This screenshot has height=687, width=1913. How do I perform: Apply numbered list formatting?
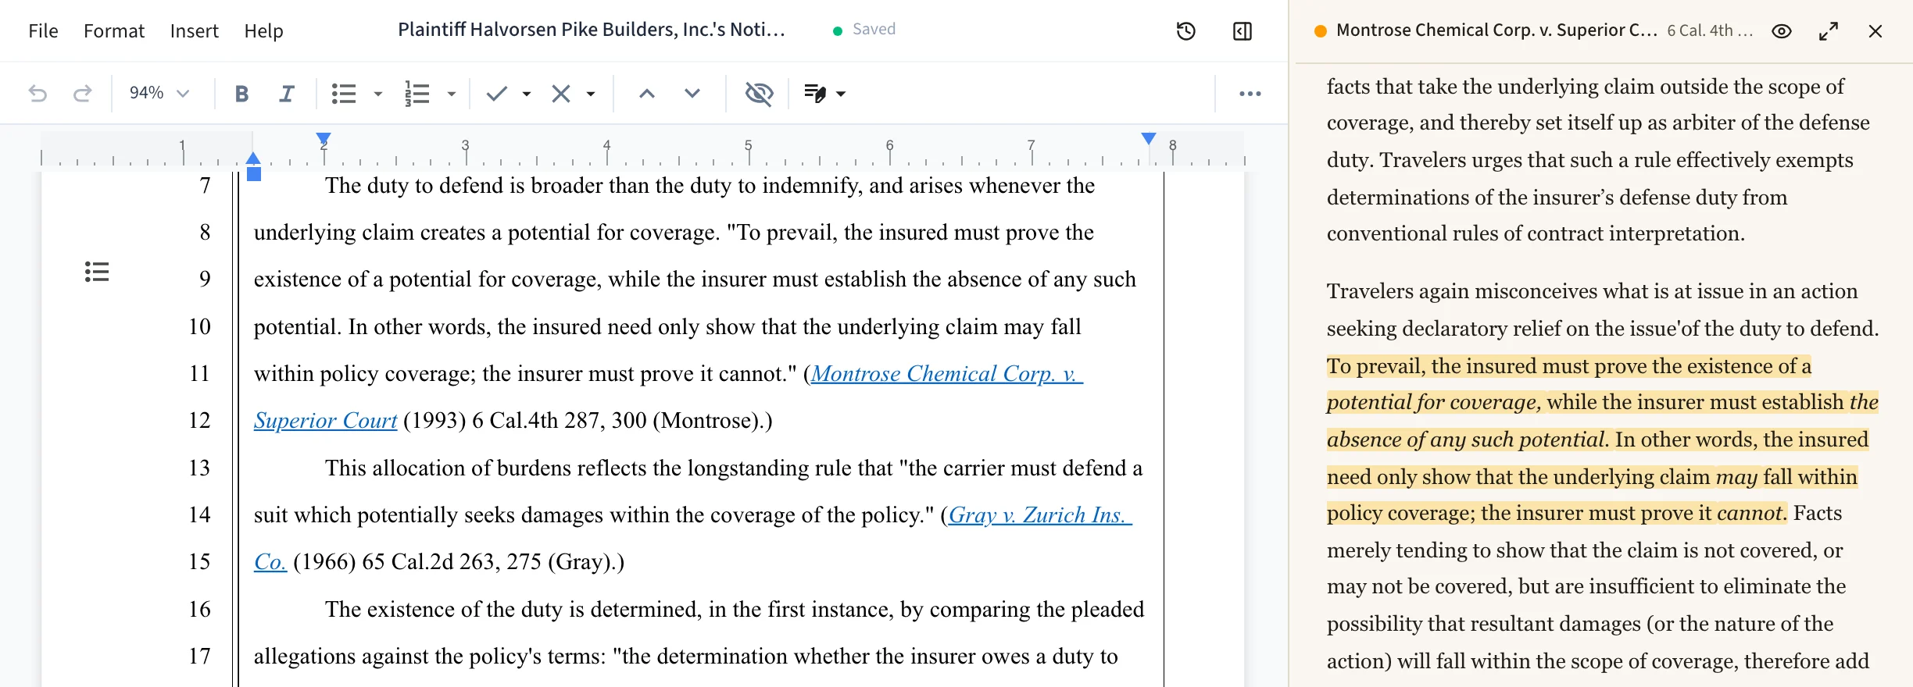tap(417, 94)
